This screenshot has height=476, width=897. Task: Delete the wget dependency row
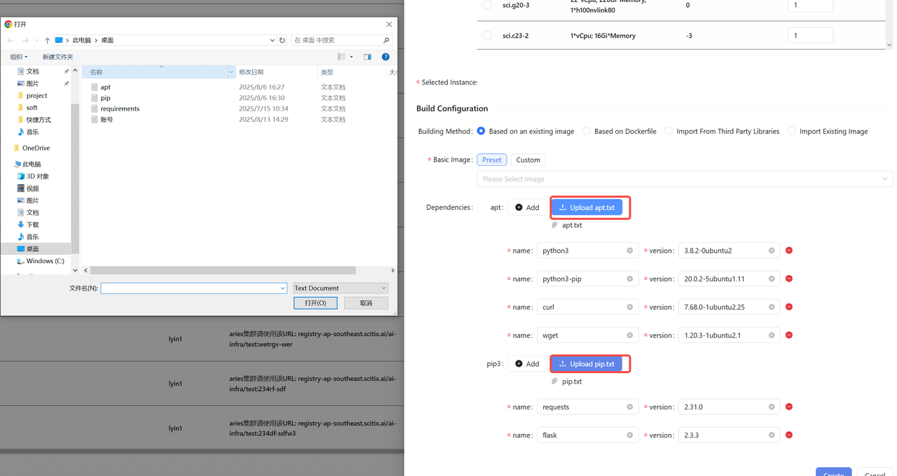(789, 335)
